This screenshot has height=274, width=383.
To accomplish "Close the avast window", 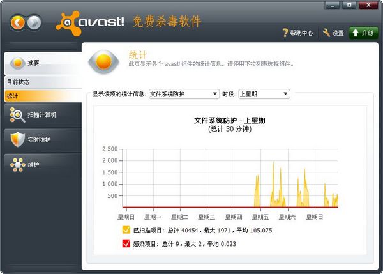I will 368,5.
